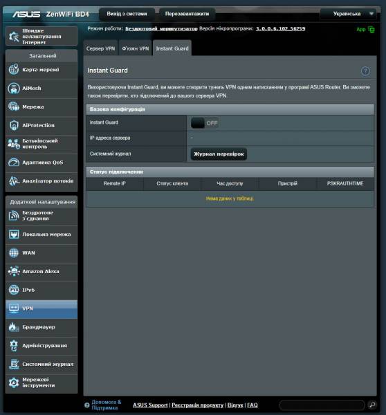Click the IPv6 icon
The width and height of the screenshot is (386, 415).
14,290
